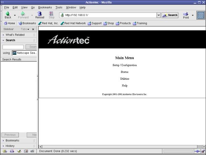Click the sidebar collapse grippy handle

click(x=37, y=88)
